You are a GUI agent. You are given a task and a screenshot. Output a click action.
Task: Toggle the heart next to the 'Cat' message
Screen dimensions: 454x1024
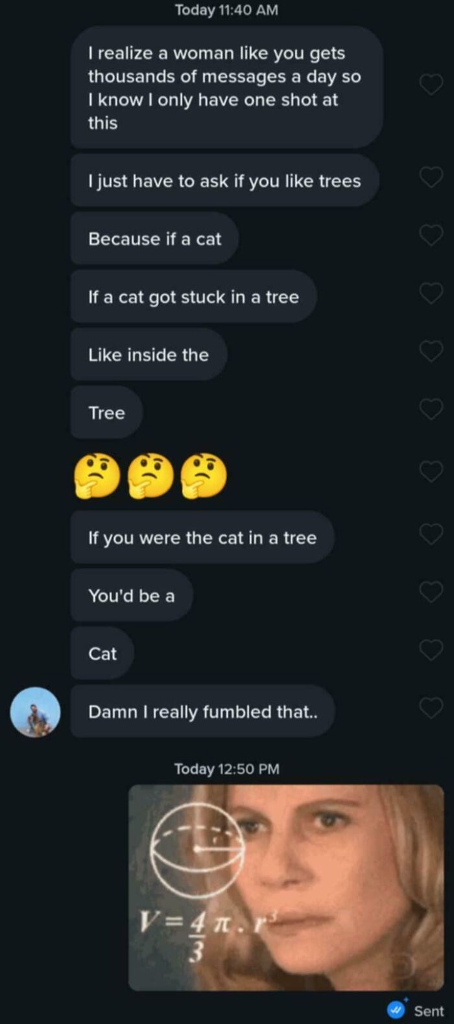point(431,650)
